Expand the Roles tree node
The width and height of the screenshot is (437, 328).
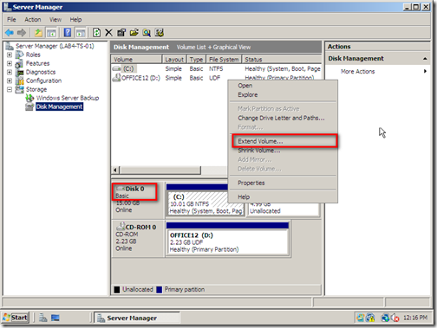10,55
